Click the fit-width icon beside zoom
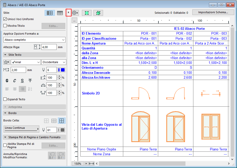The image size is (237, 168). 92,163
